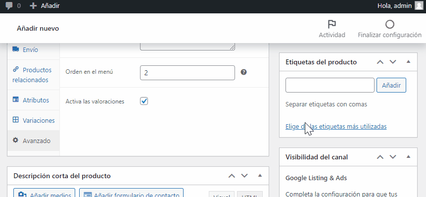The width and height of the screenshot is (426, 197).
Task: Click the Orden en el menú label
Action: click(89, 72)
